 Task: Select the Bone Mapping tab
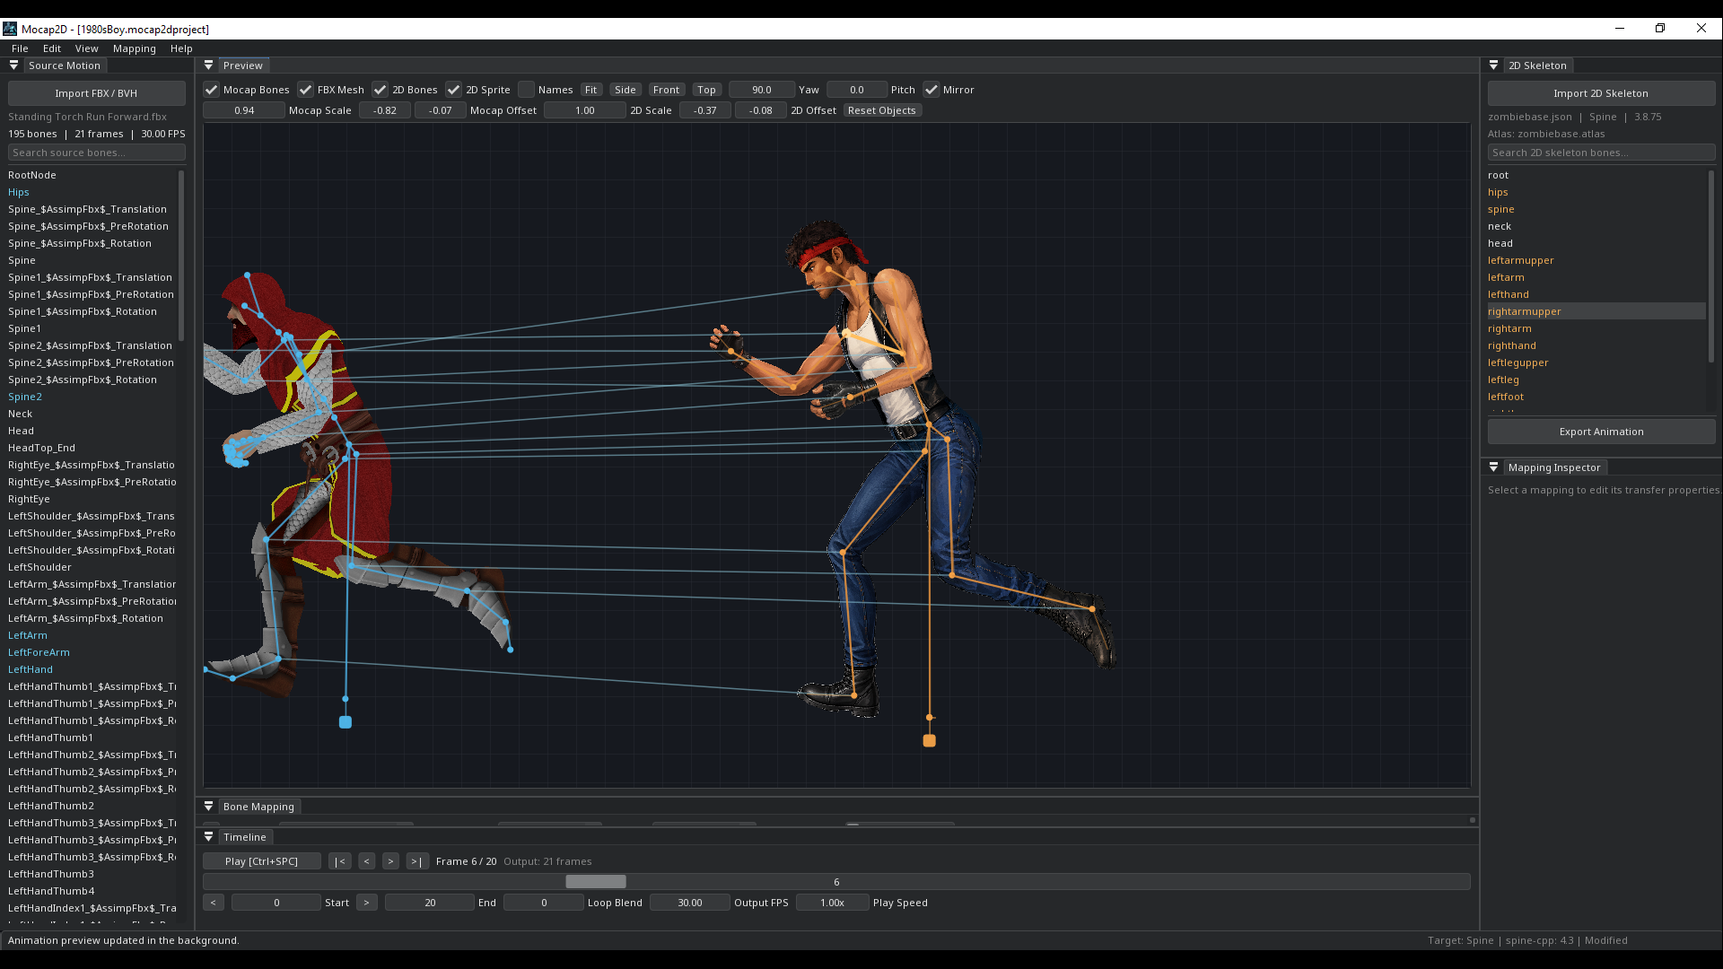click(x=258, y=807)
